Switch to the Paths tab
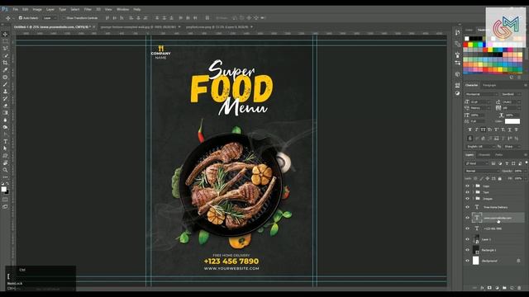529x297 pixels. point(499,155)
